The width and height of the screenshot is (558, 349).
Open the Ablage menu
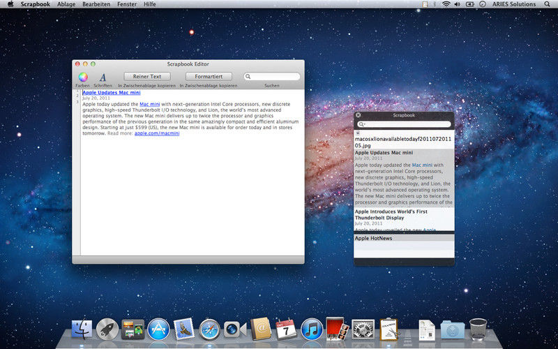tap(66, 4)
